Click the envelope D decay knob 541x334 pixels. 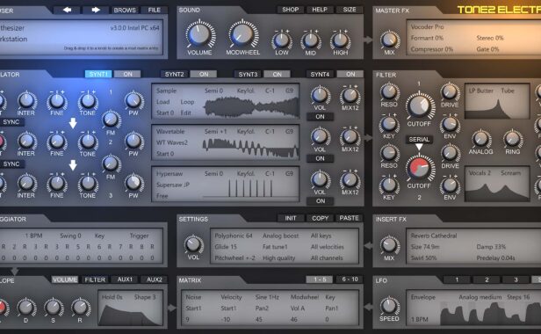[25, 307]
